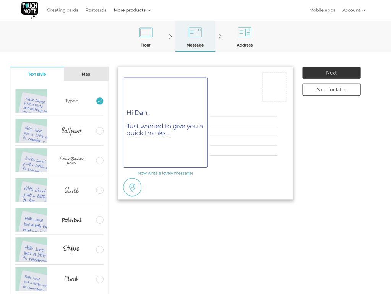Screen dimensions: 391x294
Task: Click the stamp placeholder on postcard
Action: pyautogui.click(x=274, y=87)
